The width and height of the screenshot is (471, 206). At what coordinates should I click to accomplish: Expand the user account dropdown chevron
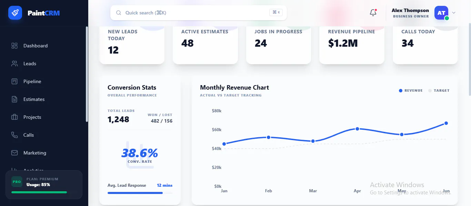click(454, 13)
